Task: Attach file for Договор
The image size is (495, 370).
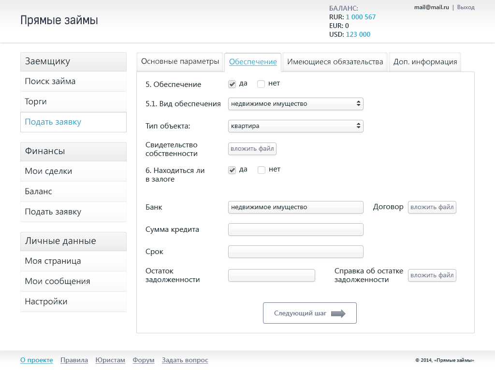Action: point(432,207)
